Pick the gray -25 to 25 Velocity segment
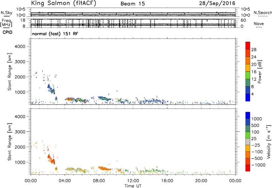This screenshot has width=272, height=188. 248,142
